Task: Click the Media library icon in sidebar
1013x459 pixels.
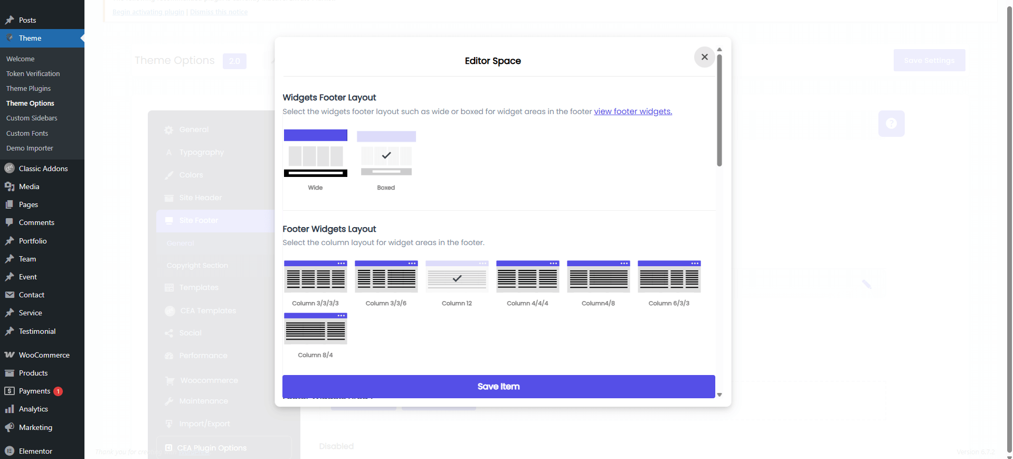Action: tap(10, 186)
